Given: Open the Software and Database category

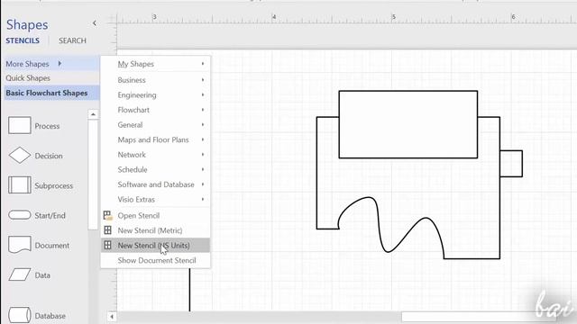Looking at the screenshot, I should click(x=156, y=184).
